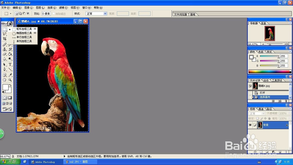Switch to Quick Mask mode
Viewport: 293px width, 165px height.
pyautogui.click(x=10, y=98)
